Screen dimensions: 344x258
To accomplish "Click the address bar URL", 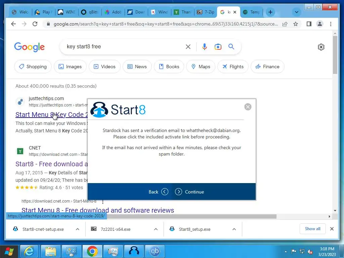I will coord(166,24).
